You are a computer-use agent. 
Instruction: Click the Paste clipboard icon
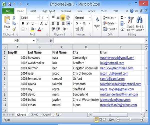pyautogui.click(x=7, y=20)
